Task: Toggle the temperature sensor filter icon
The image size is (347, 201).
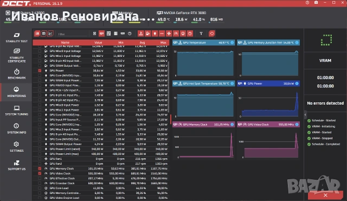Action: [x=141, y=34]
